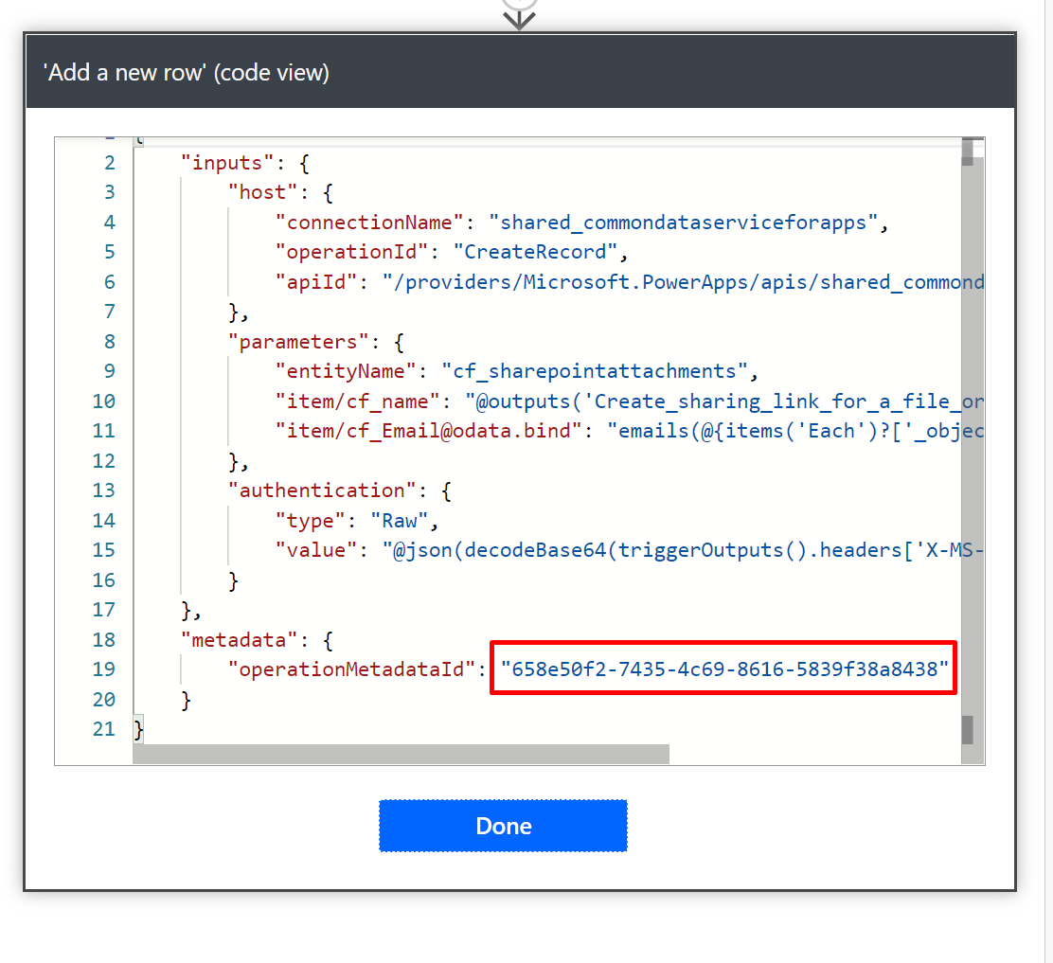
Task: Click the Done button
Action: (503, 826)
